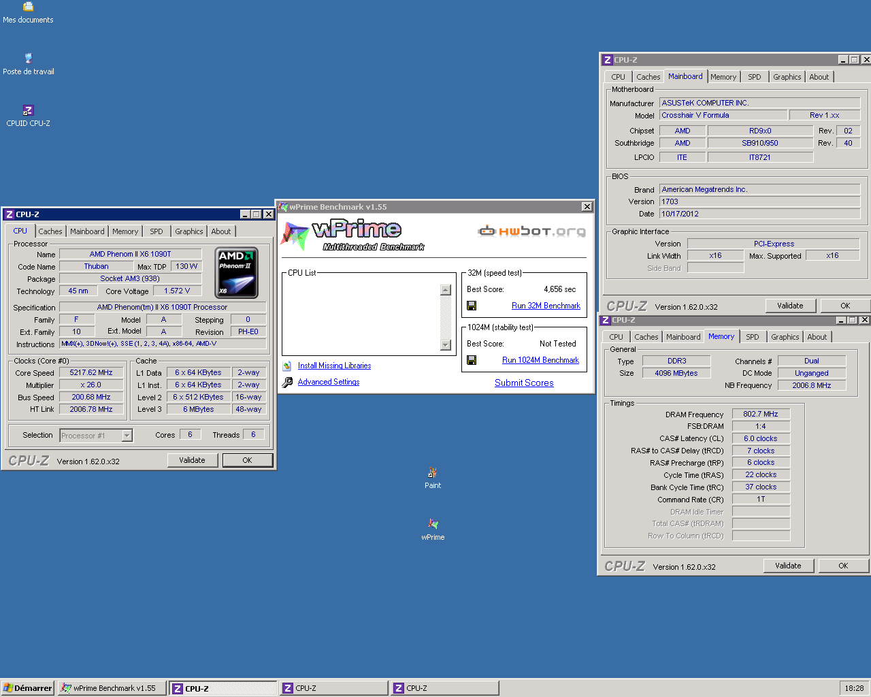Select Caches tab in Memory CPU-Z window
This screenshot has height=697, width=871.
coord(646,337)
